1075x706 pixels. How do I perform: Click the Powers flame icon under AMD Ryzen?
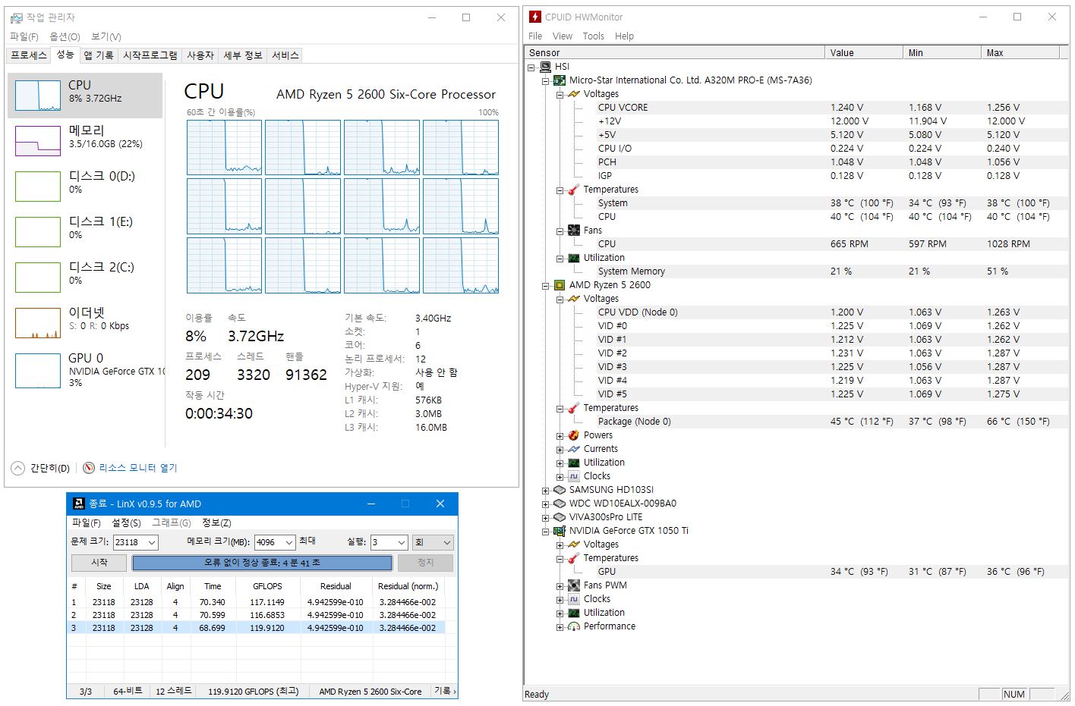tap(574, 435)
